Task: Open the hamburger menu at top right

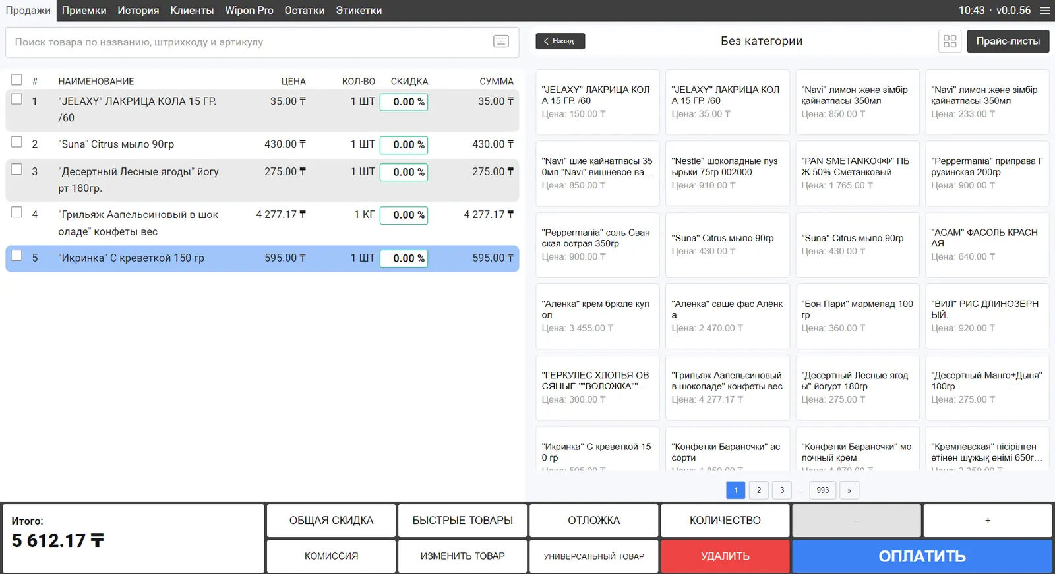Action: coord(1045,11)
